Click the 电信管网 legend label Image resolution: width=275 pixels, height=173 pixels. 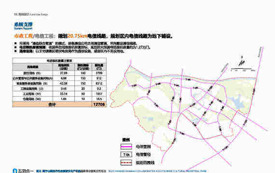point(143,147)
